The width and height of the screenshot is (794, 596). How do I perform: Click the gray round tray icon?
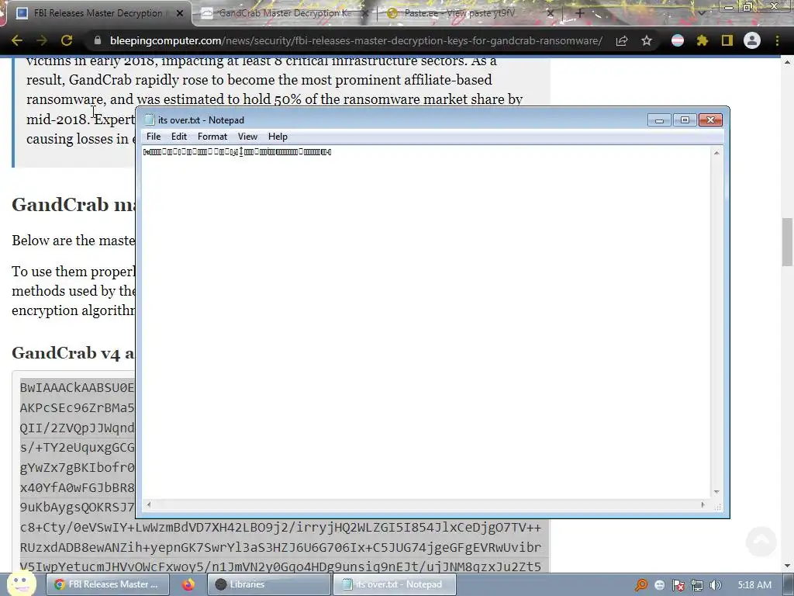click(659, 585)
